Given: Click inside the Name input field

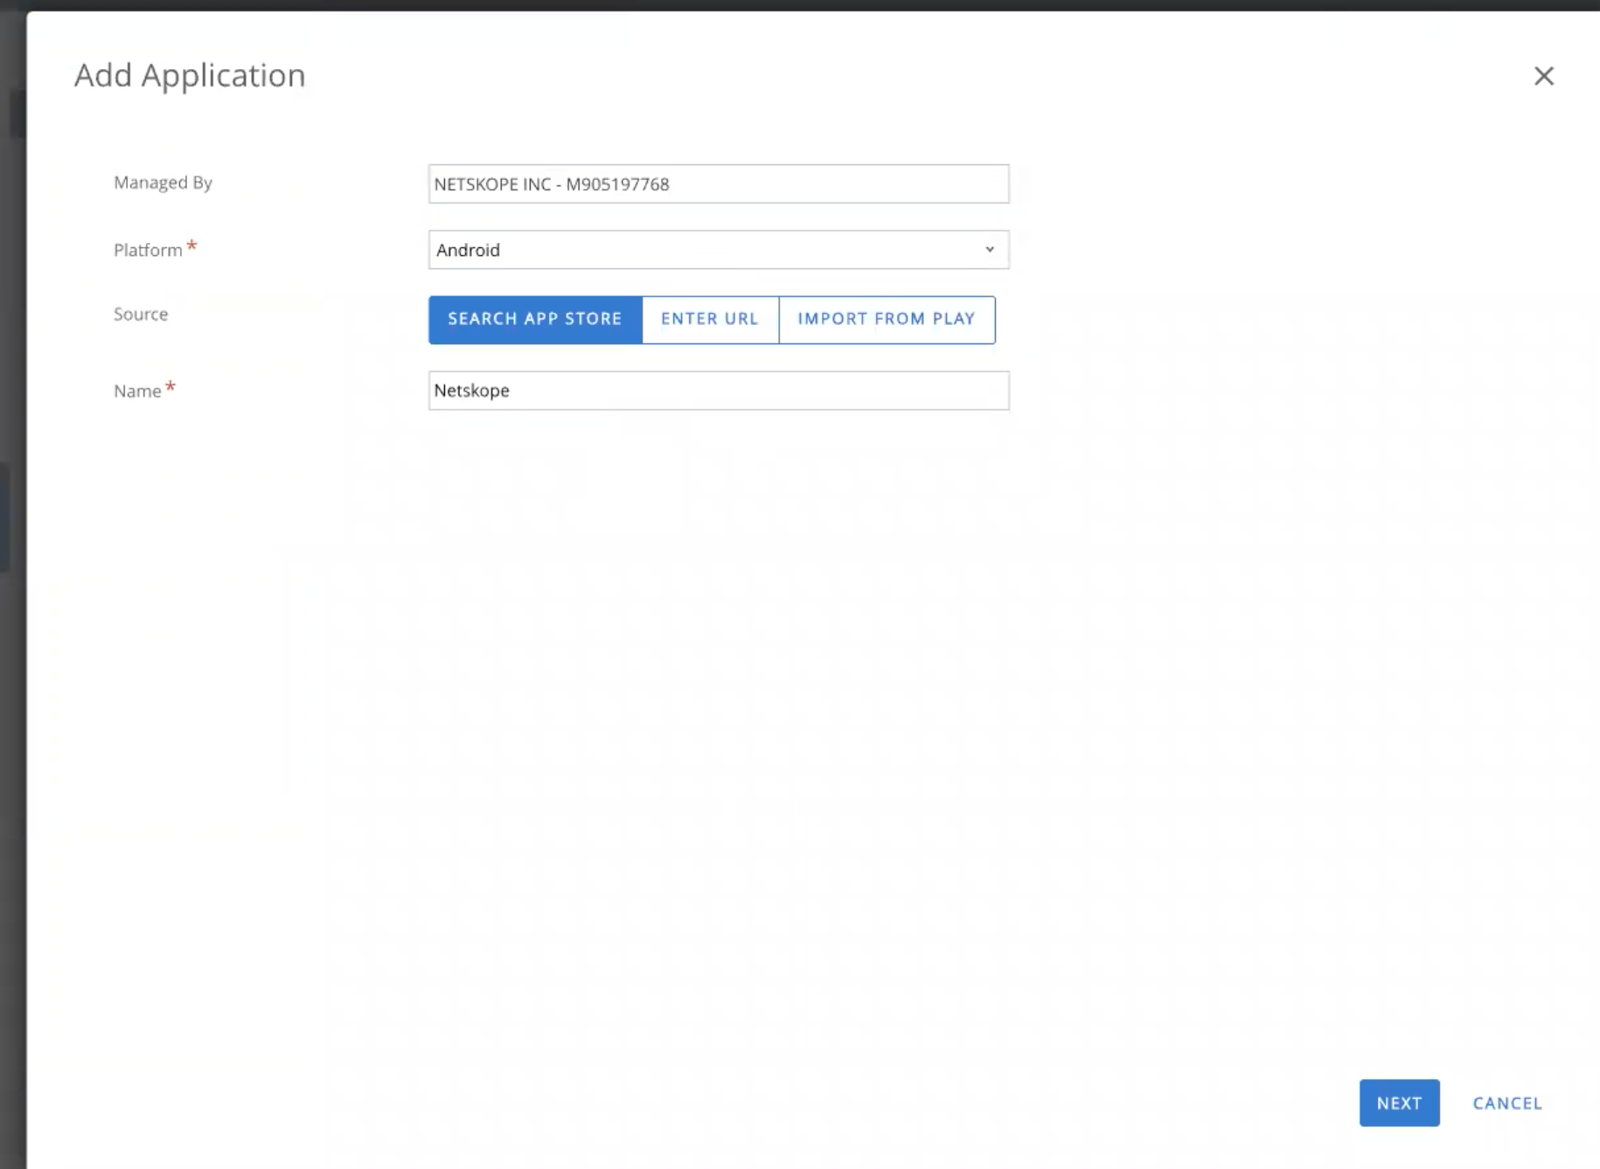Looking at the screenshot, I should (717, 391).
